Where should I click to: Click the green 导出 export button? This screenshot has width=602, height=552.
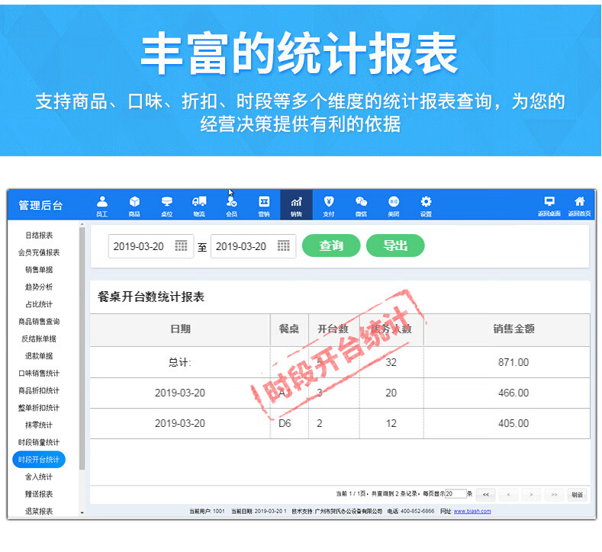(x=395, y=246)
